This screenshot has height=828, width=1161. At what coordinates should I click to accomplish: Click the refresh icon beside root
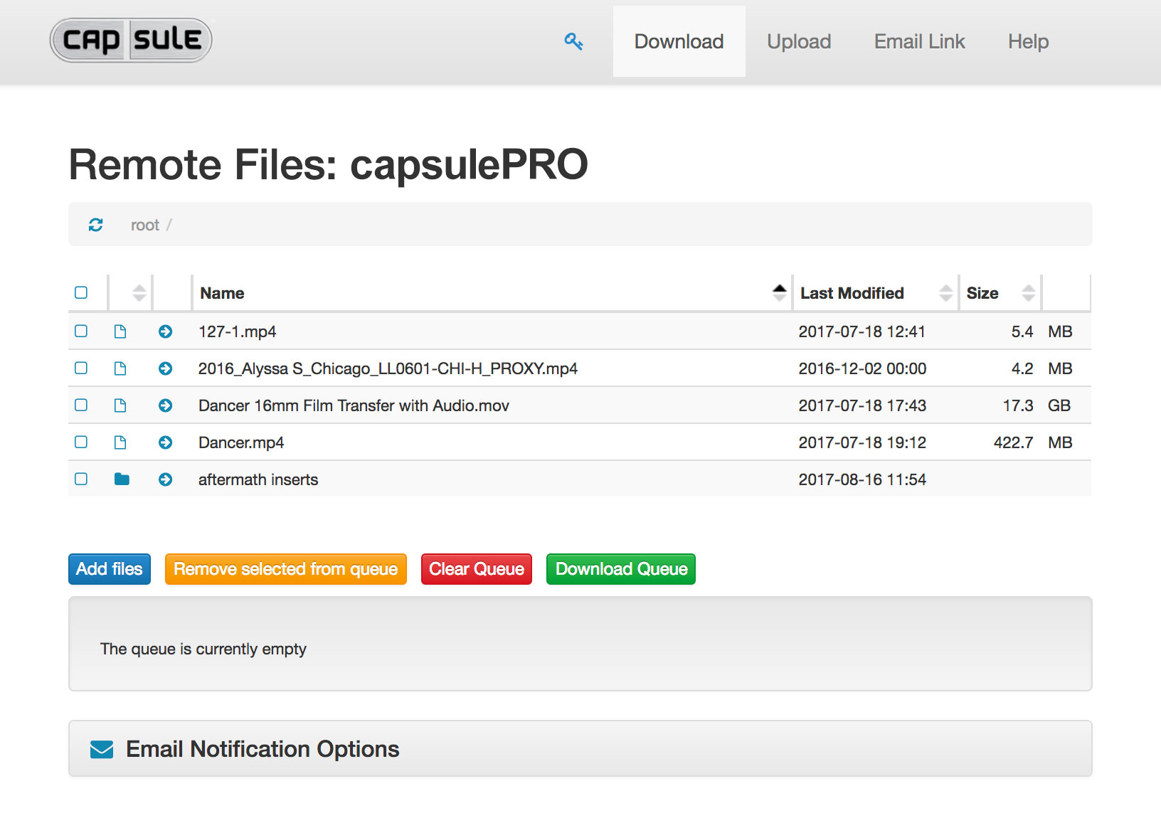[x=96, y=225]
